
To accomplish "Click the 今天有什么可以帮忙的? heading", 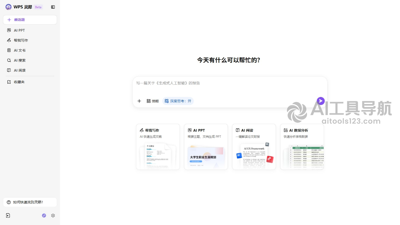I will pyautogui.click(x=229, y=60).
